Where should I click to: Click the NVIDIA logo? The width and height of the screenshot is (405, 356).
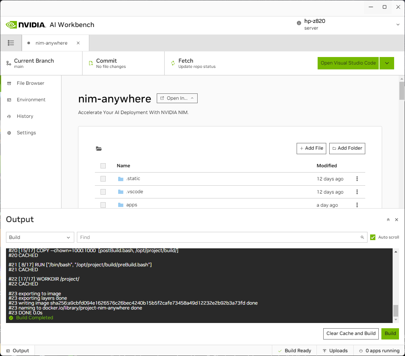click(26, 25)
